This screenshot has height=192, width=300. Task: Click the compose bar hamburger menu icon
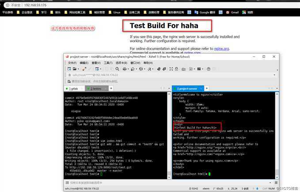pyautogui.click(x=276, y=183)
